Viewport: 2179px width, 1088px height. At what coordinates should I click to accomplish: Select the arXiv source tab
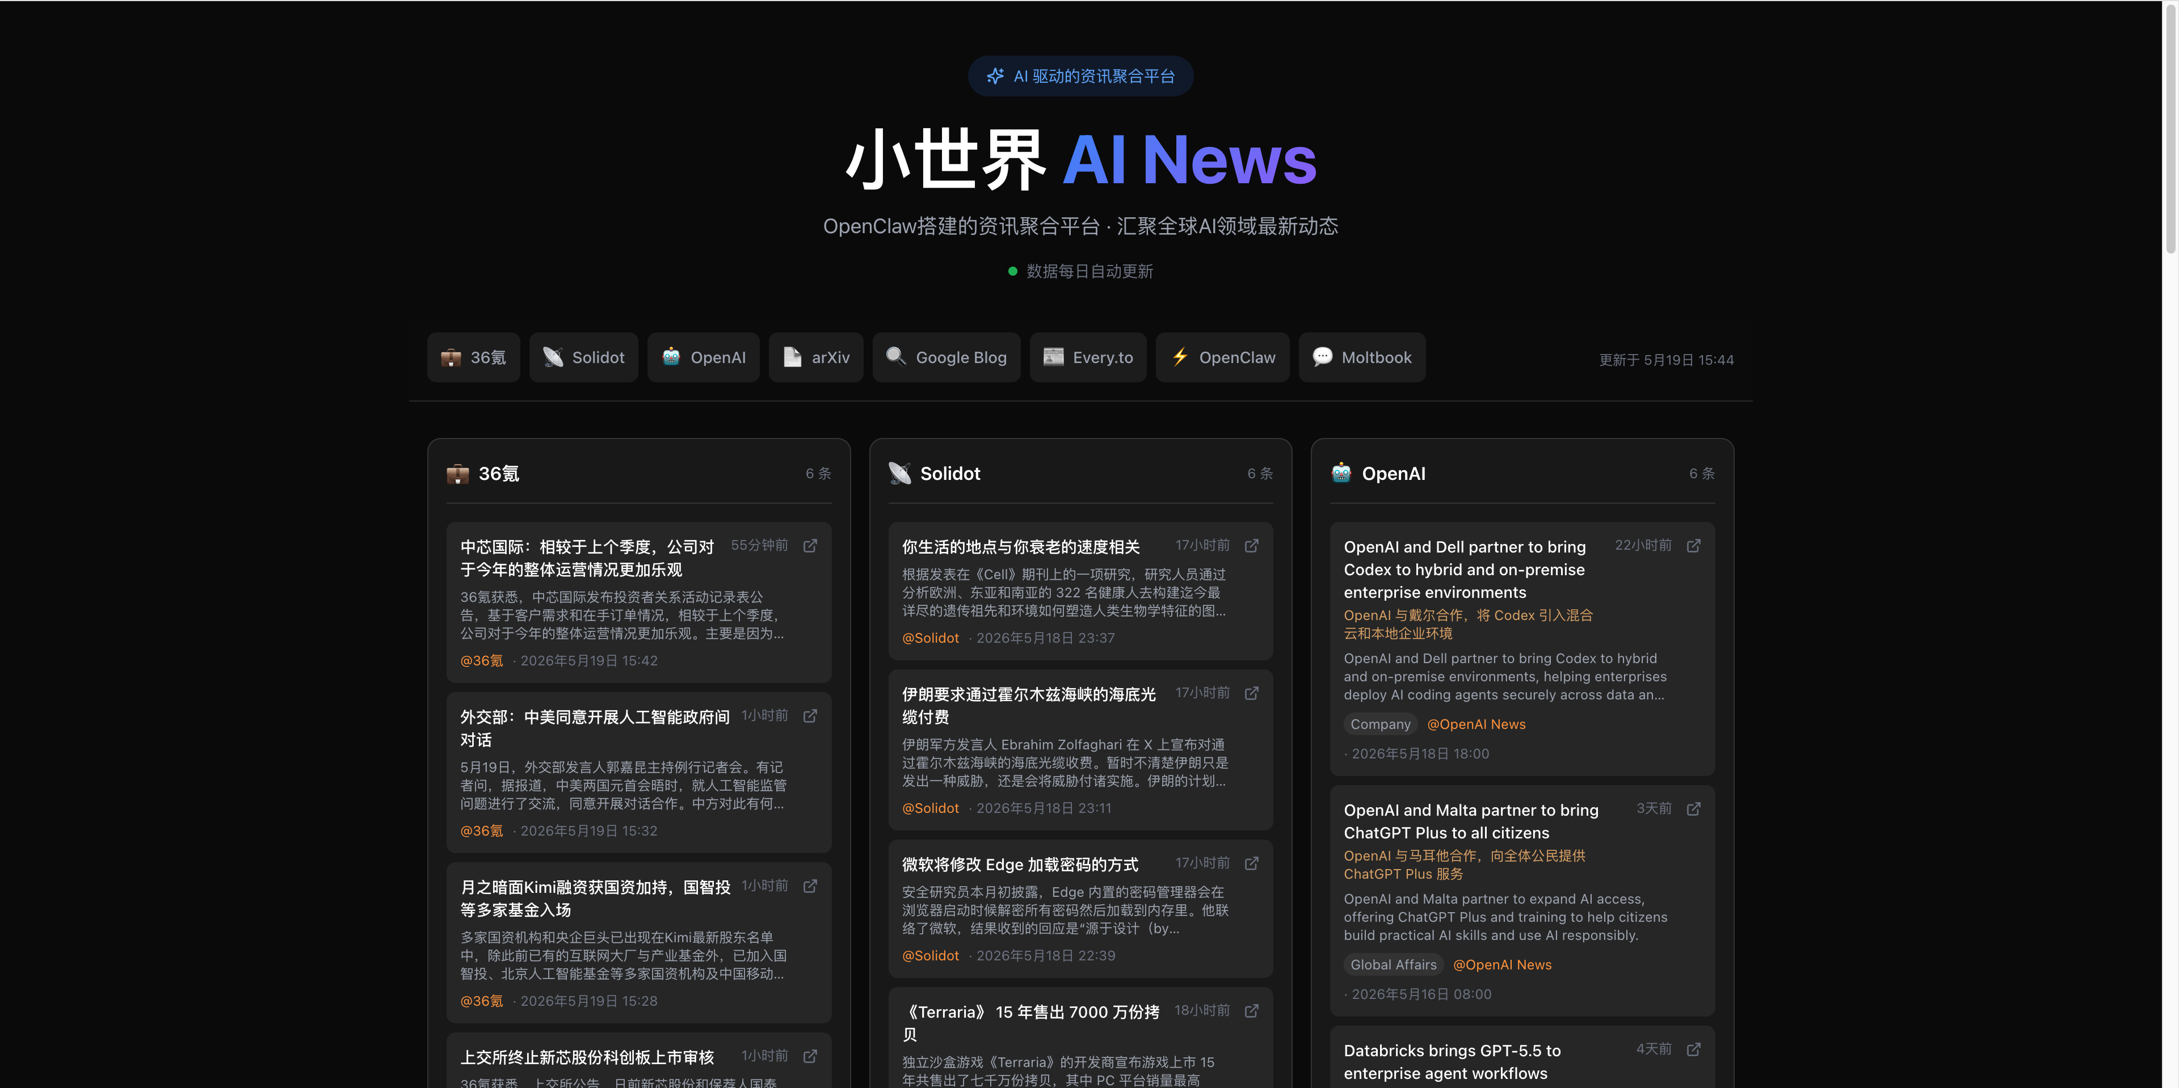pos(817,357)
